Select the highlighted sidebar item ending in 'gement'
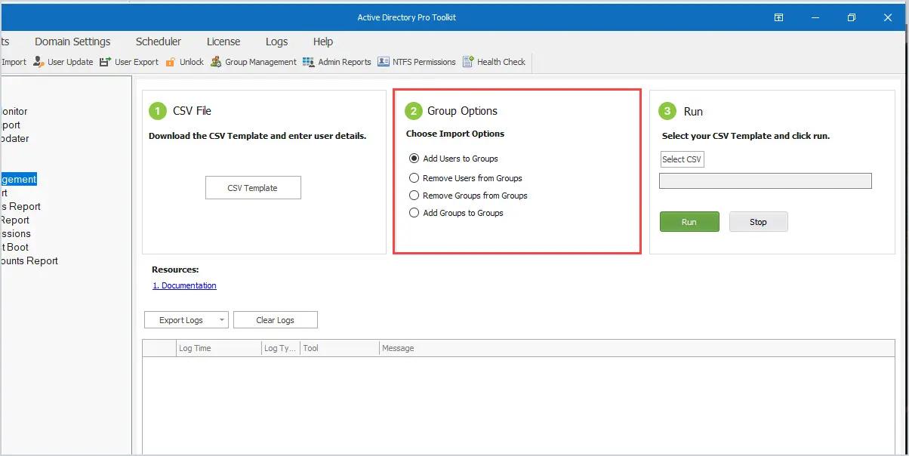The image size is (909, 456). point(18,179)
